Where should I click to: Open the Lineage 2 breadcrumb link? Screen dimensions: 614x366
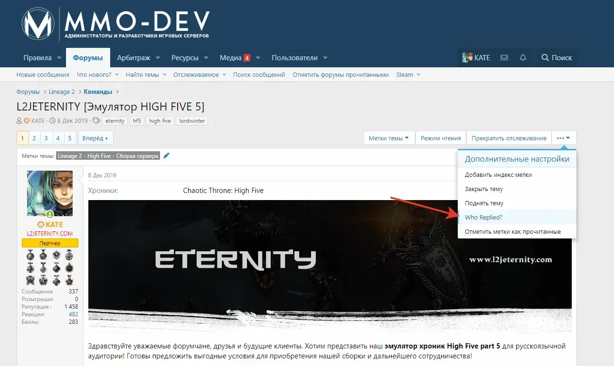point(62,92)
